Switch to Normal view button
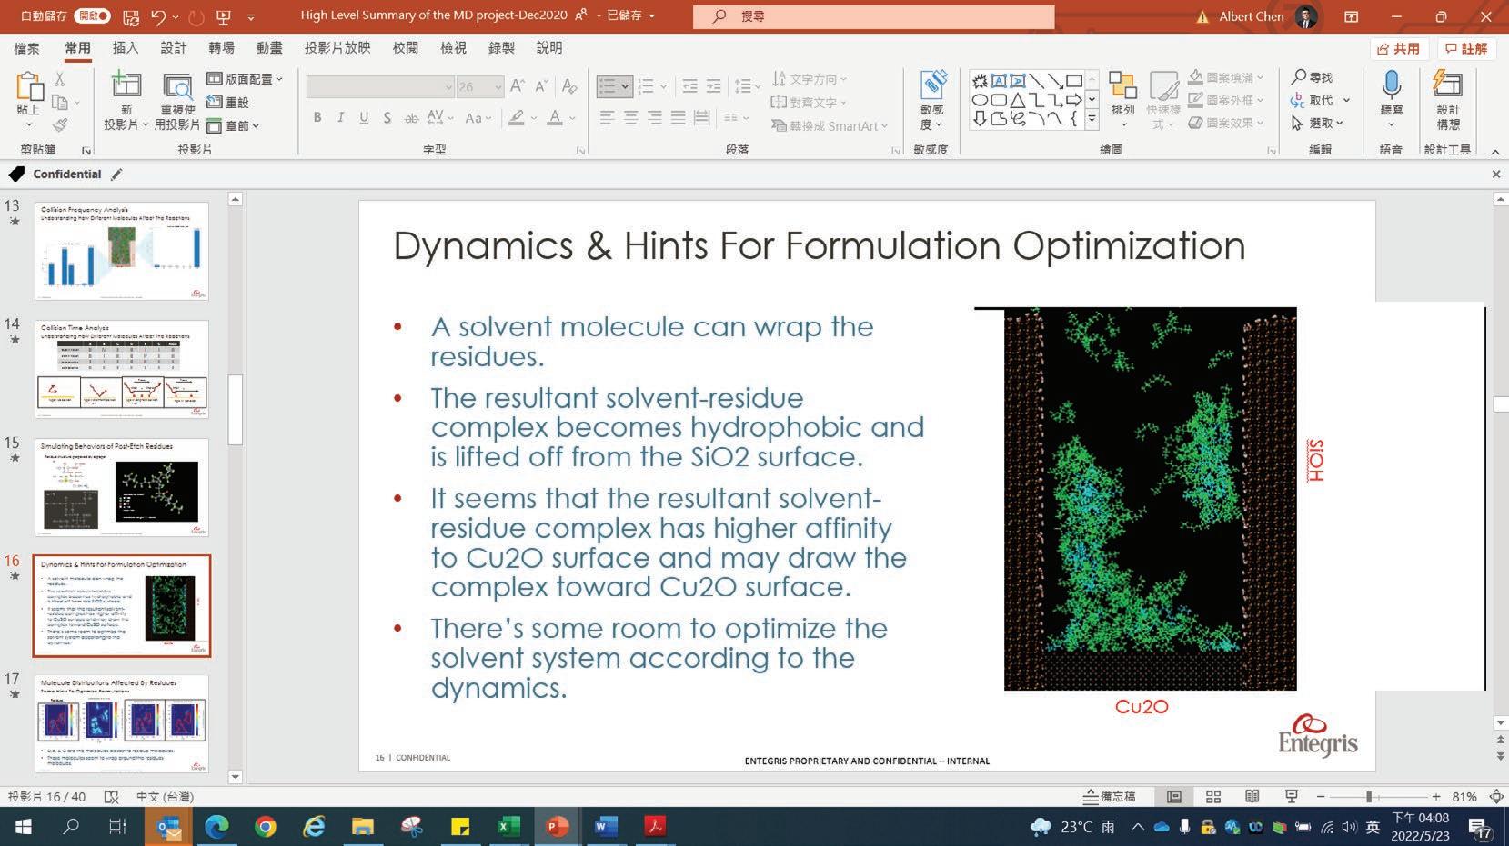Viewport: 1509px width, 846px height. click(1174, 797)
